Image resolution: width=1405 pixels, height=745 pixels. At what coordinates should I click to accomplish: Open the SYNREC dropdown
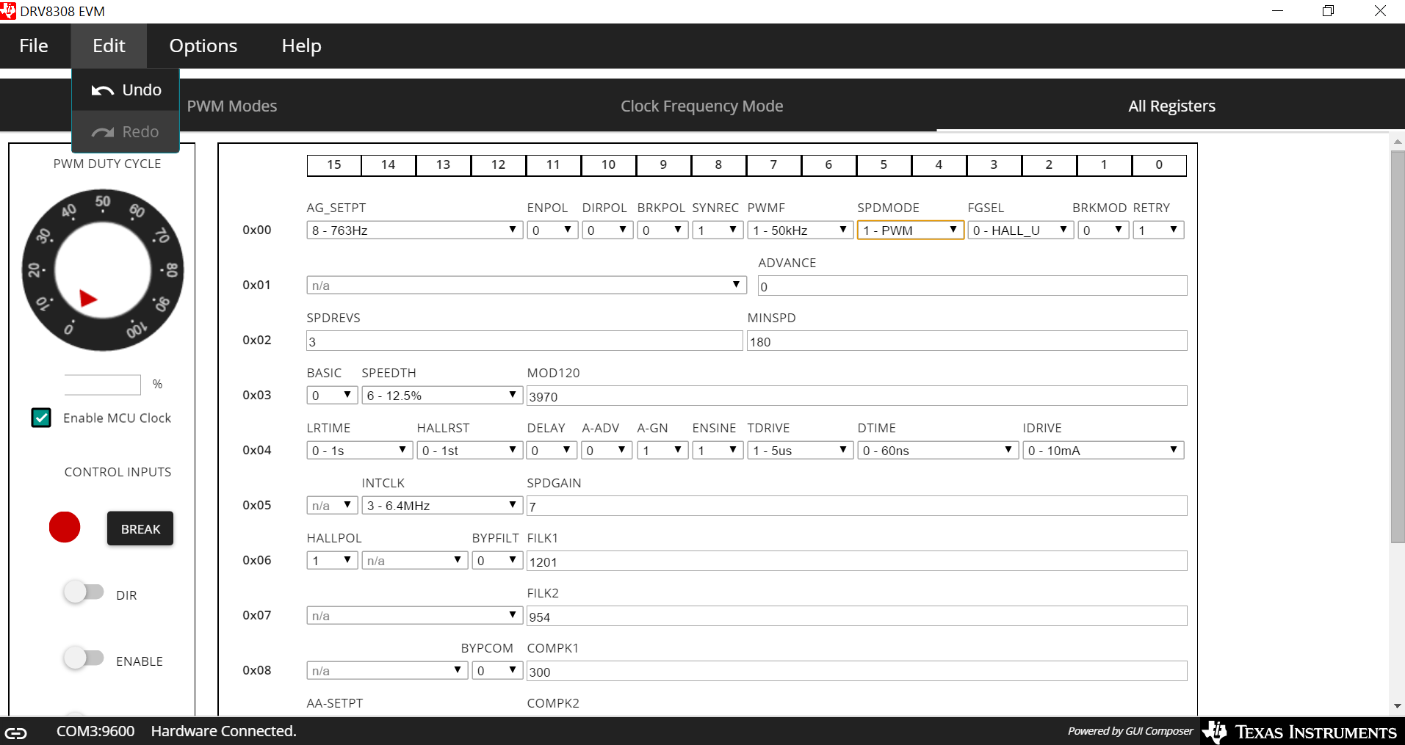coord(718,230)
